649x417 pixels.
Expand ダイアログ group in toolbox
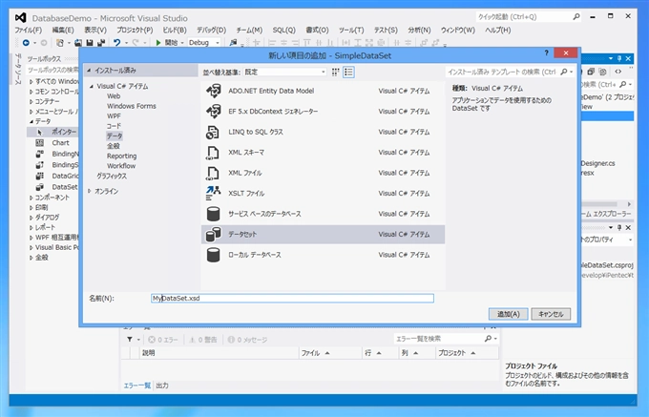(x=31, y=218)
